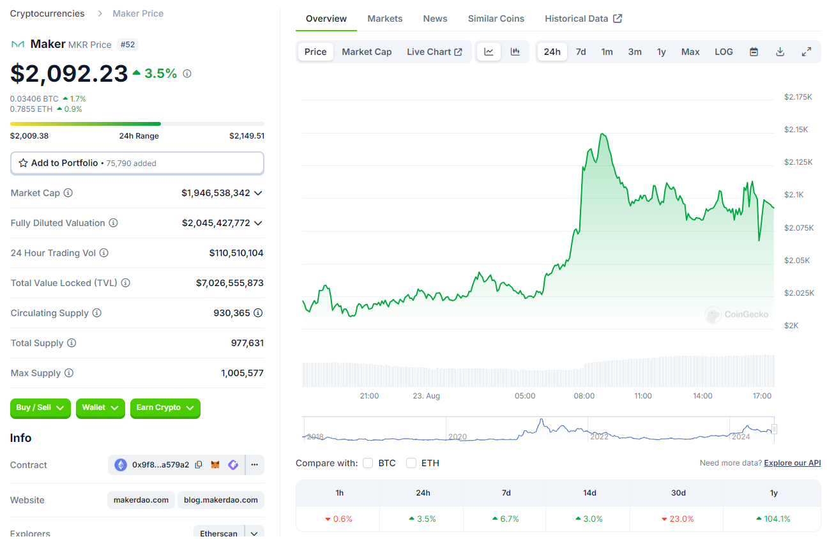
Task: Click the info icon beside the Circulating Supply label
Action: point(97,313)
